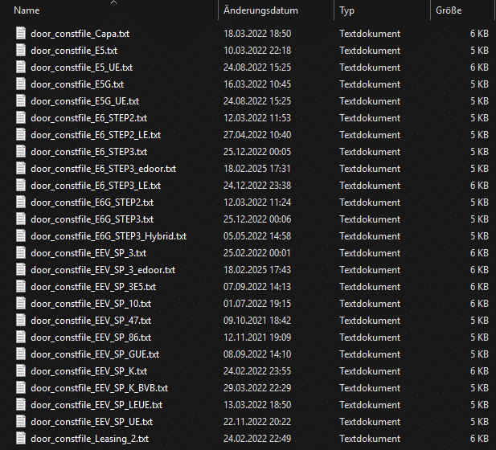Click the date 18.02.2025 17:43
The width and height of the screenshot is (496, 450).
tap(256, 270)
